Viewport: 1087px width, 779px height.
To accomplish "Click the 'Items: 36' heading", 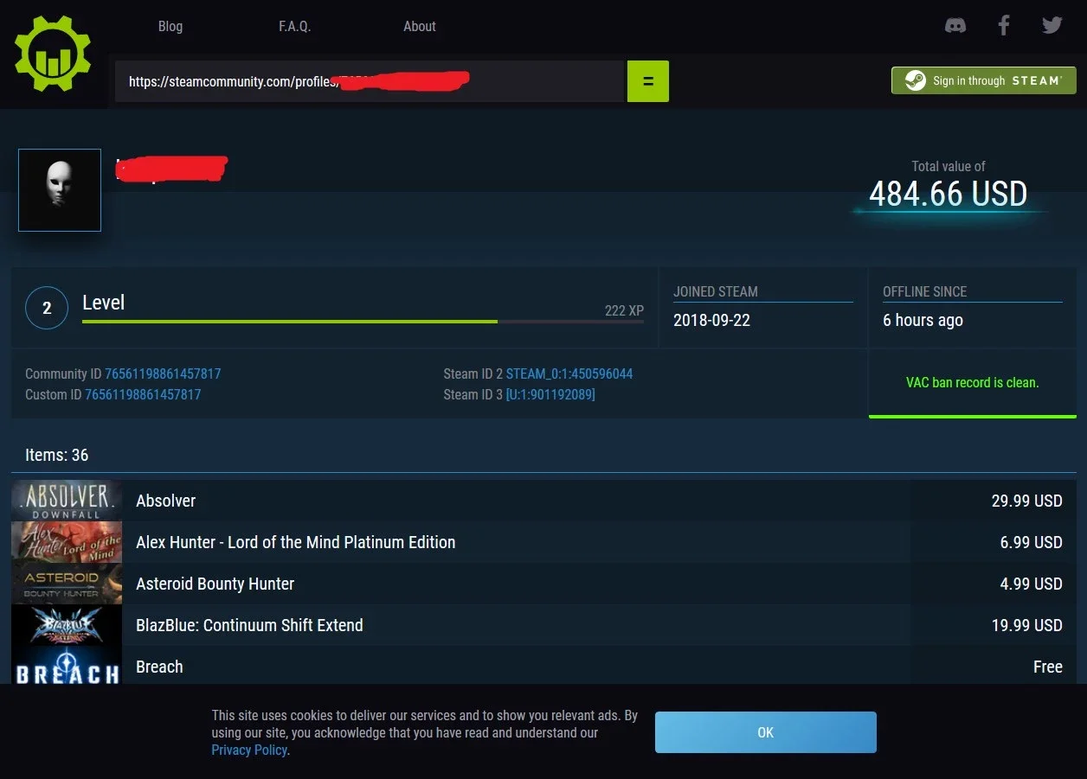I will point(57,455).
